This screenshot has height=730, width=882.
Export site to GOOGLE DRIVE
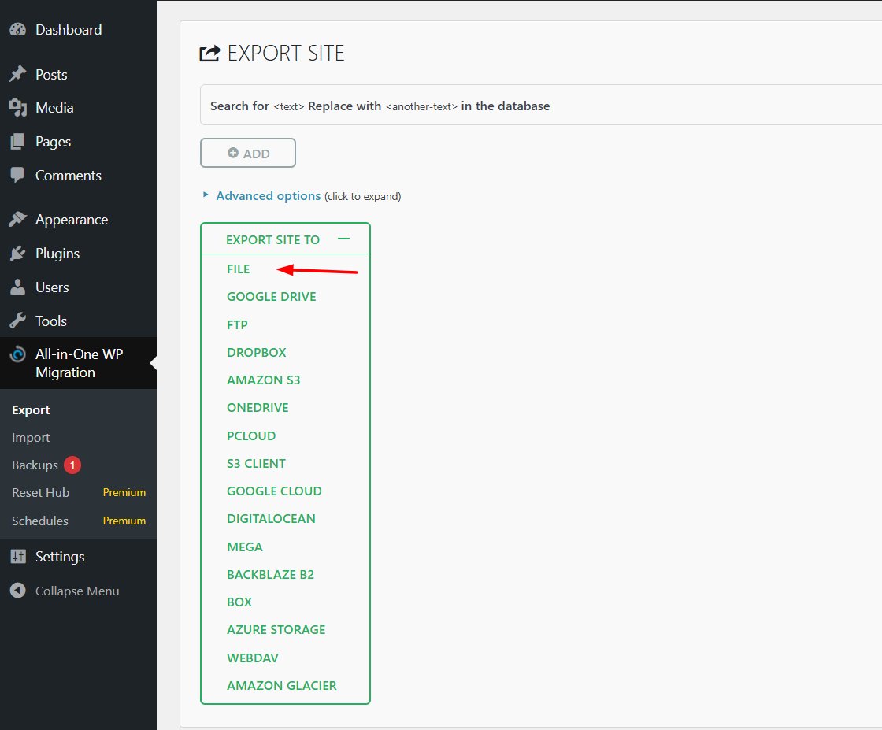coord(272,296)
